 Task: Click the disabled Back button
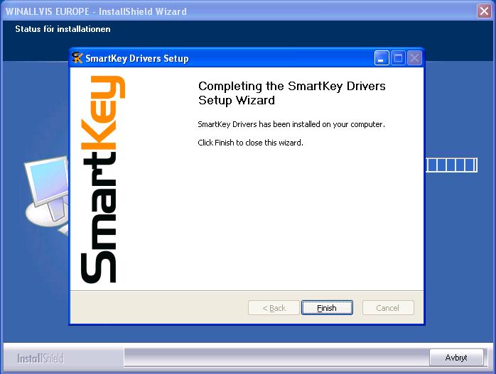274,308
